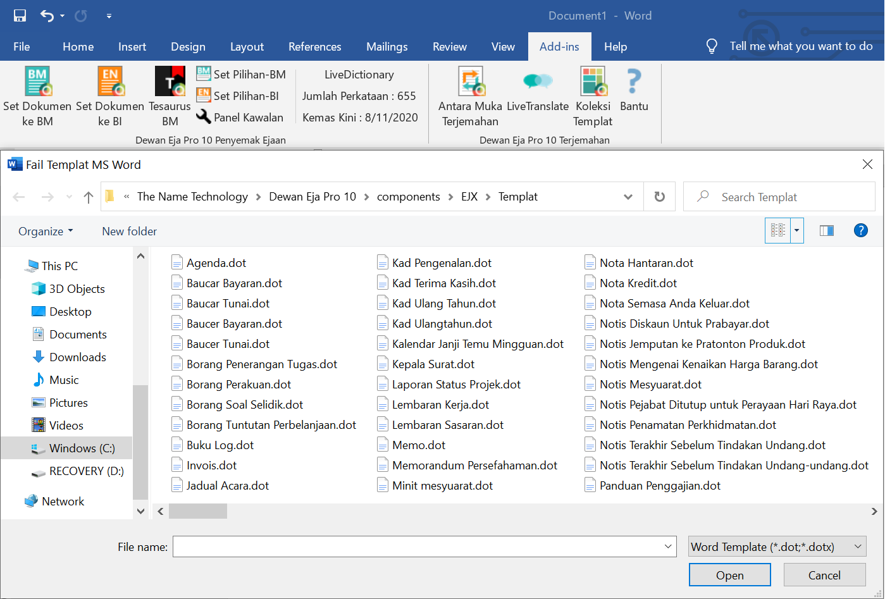Open the Organize dropdown menu
Viewport: 885px width, 599px height.
[x=46, y=232]
